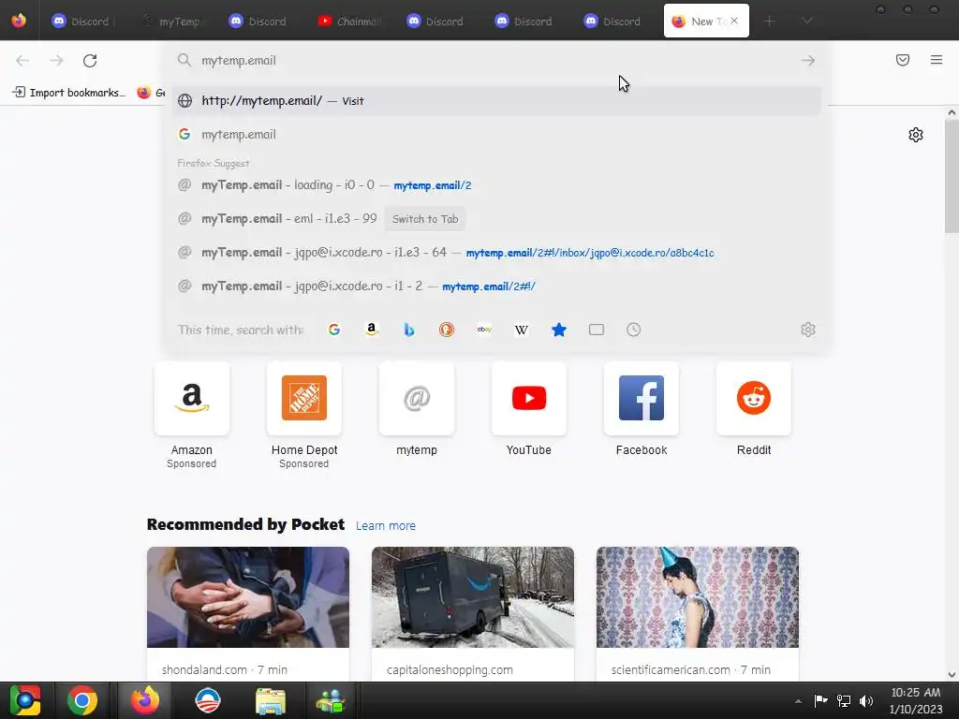
Task: Open the Chainmail YouTube tab
Action: tap(349, 21)
